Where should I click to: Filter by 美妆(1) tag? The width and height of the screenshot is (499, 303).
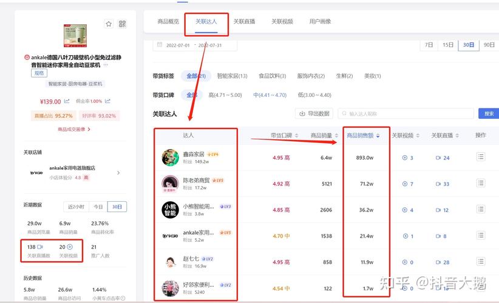372,76
